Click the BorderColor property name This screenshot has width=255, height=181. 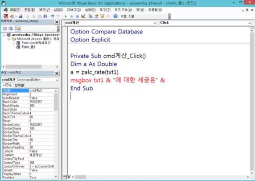[x=16, y=124]
